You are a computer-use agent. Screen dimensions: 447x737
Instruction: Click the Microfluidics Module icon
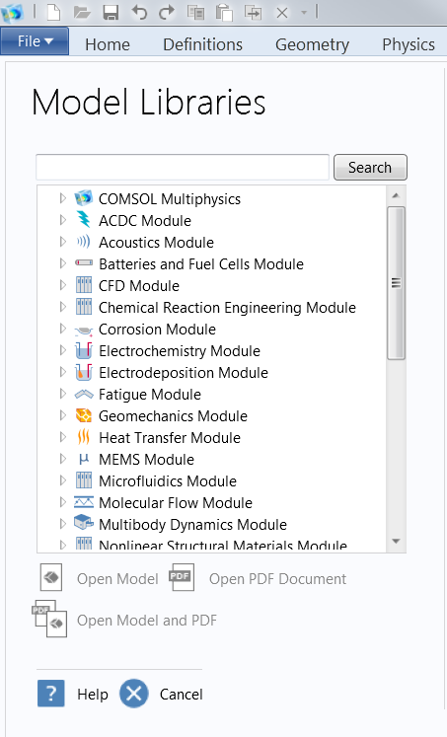coord(84,480)
